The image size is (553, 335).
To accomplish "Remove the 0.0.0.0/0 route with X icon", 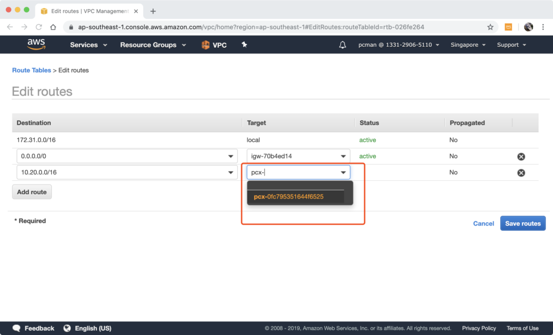I will pos(521,156).
